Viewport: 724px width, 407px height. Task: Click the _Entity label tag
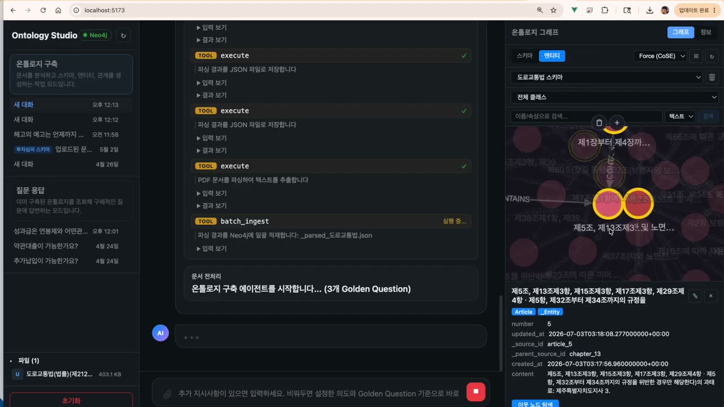coord(550,312)
